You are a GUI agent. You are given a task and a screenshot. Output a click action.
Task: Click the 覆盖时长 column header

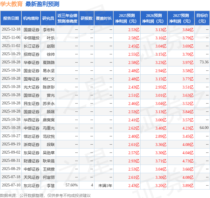click(104, 18)
